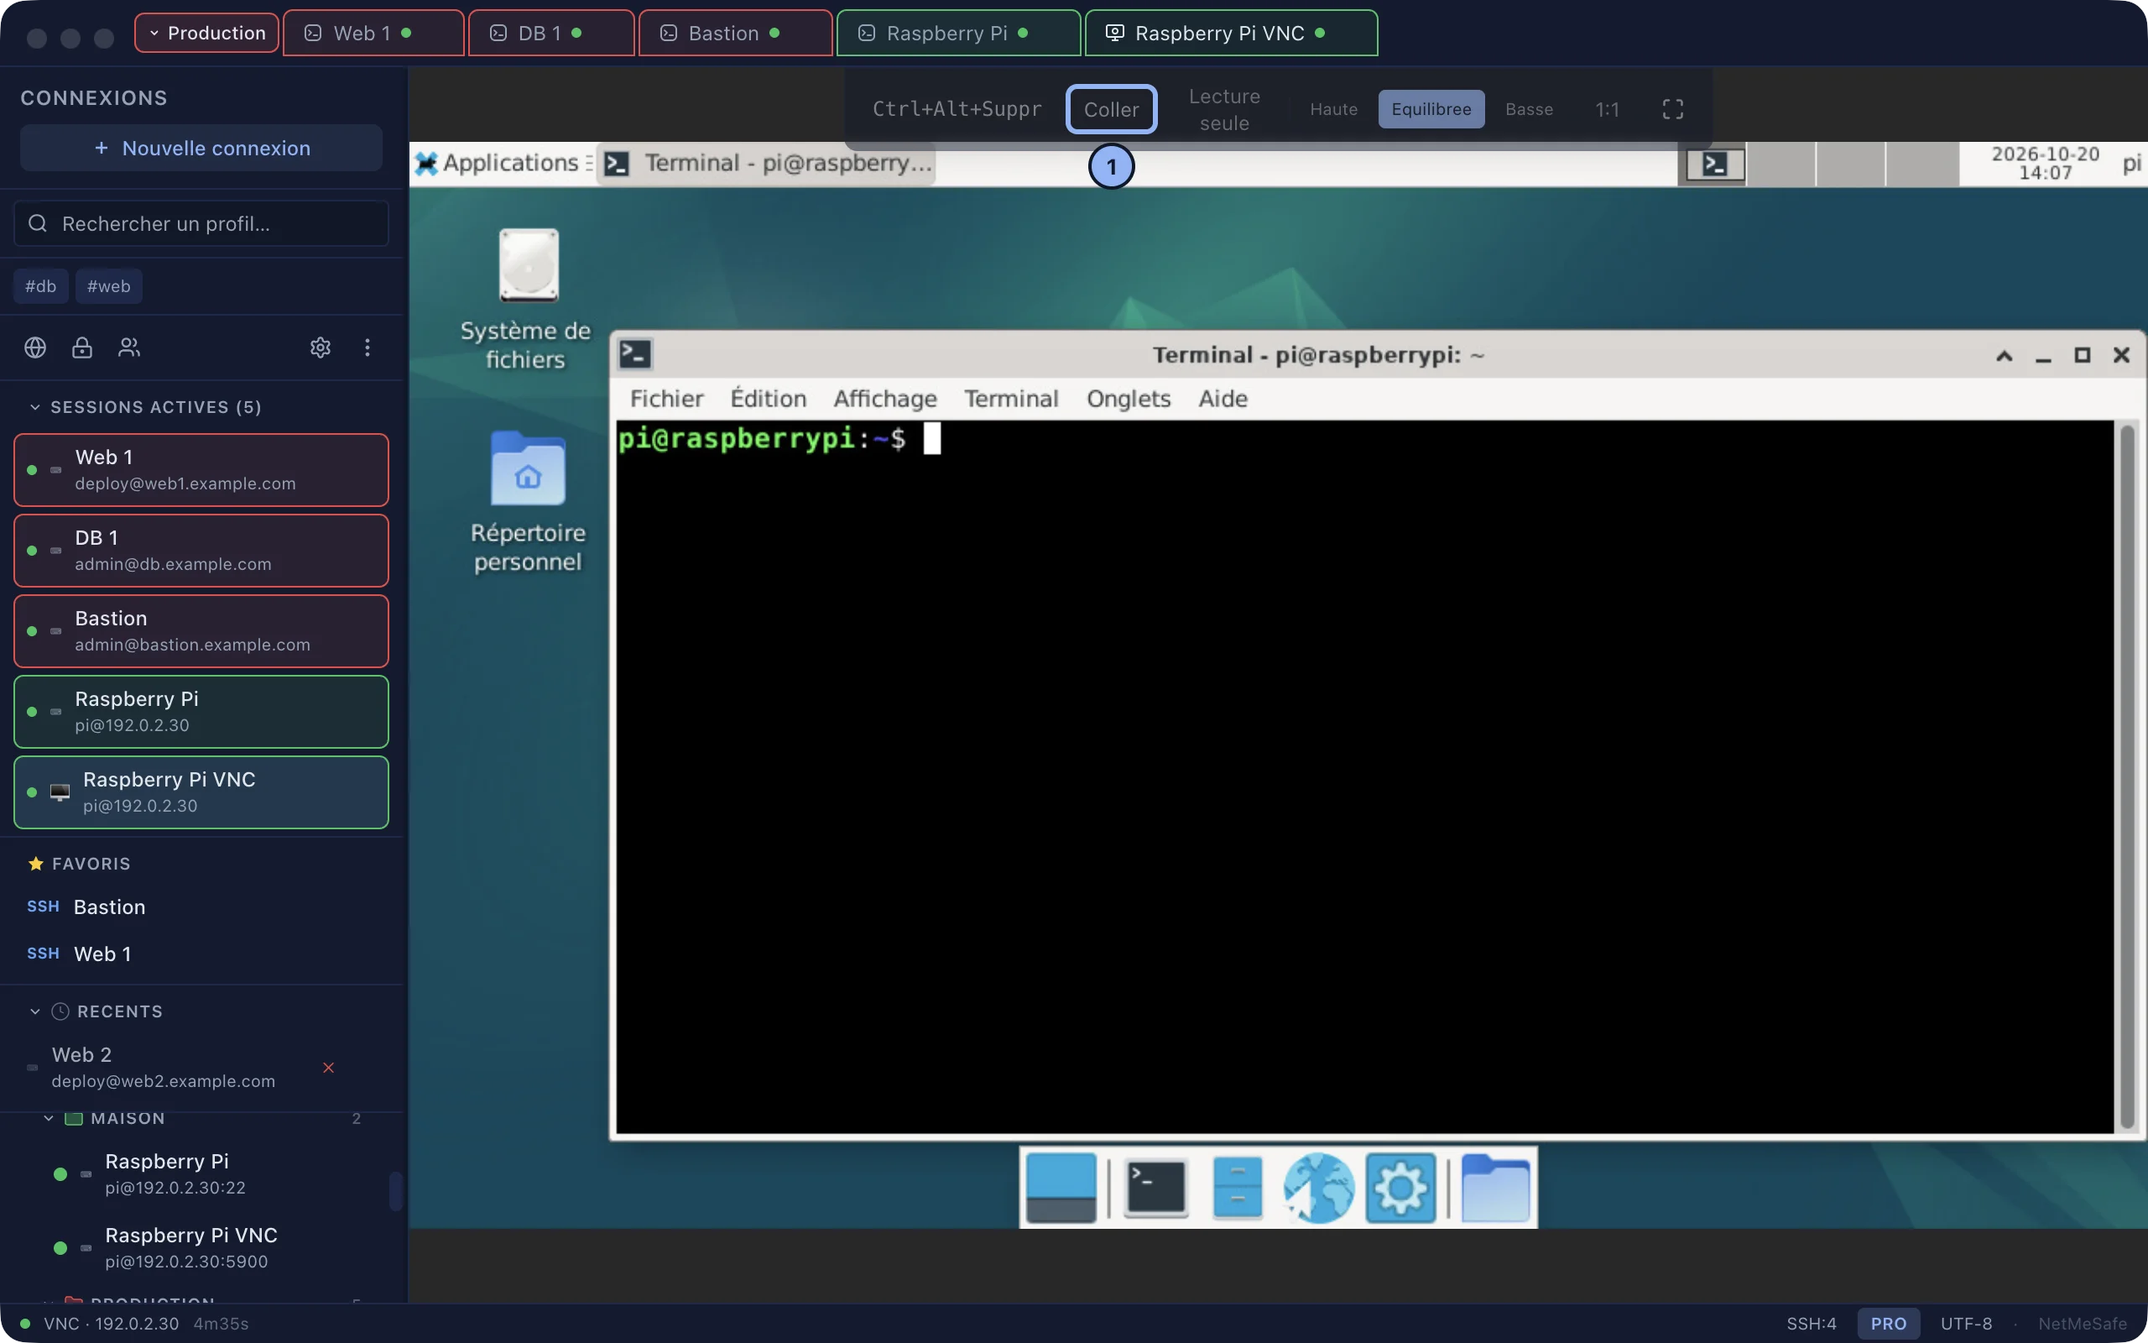Launch web browser globe in remote dock
Image resolution: width=2148 pixels, height=1343 pixels.
click(1318, 1188)
